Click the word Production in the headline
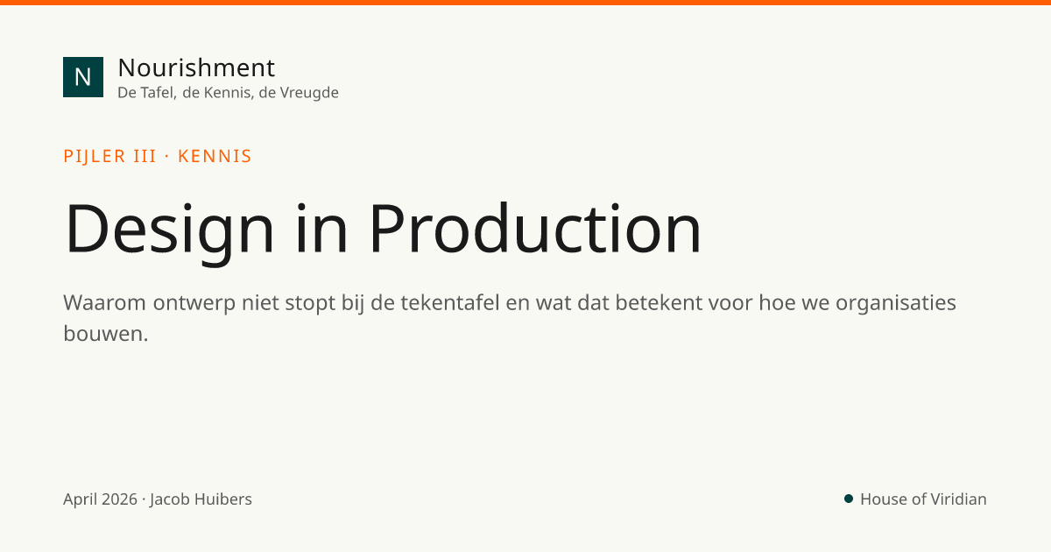1051x552 pixels. pos(534,229)
